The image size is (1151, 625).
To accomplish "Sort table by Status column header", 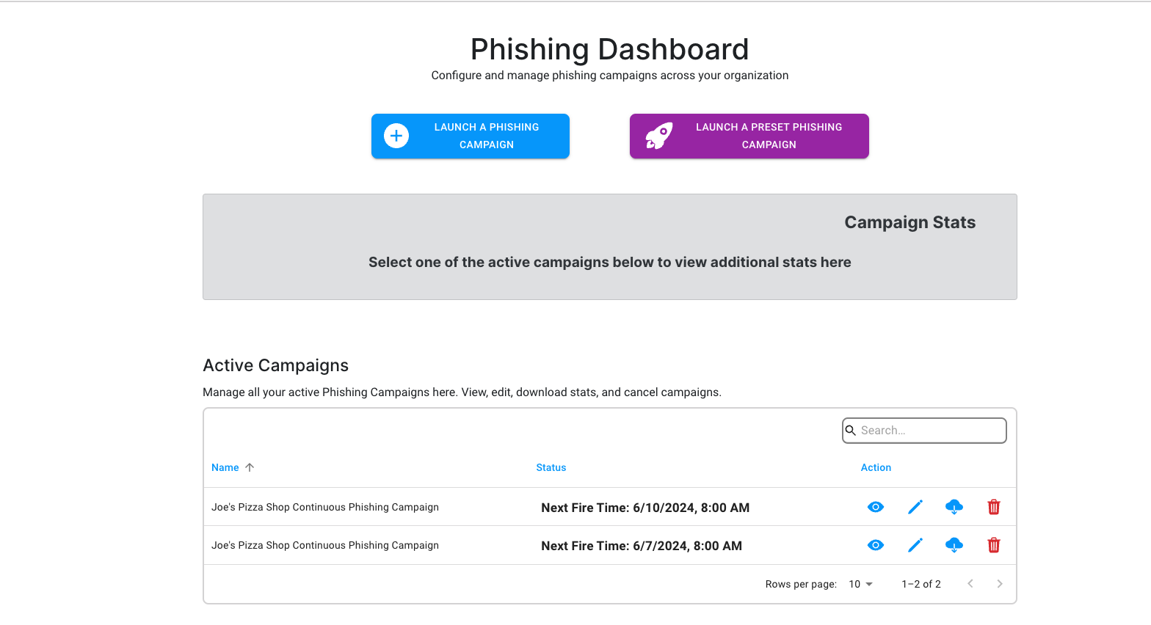I will point(551,467).
